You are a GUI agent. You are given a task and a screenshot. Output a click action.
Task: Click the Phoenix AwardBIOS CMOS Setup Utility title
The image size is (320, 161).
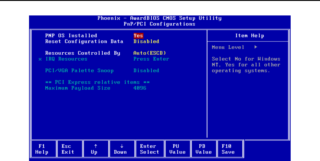159,18
